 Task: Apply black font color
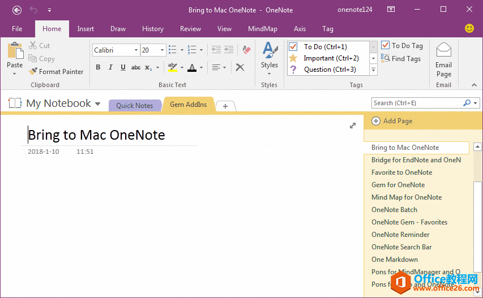click(192, 67)
